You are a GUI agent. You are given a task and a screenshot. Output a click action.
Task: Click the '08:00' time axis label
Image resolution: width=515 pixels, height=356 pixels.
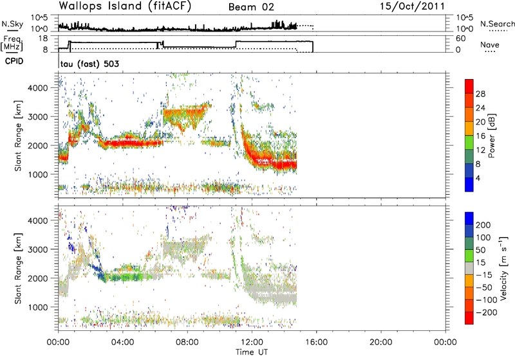click(187, 343)
